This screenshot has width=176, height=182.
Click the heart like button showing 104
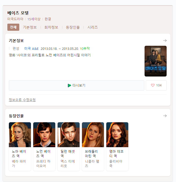pyautogui.click(x=156, y=85)
